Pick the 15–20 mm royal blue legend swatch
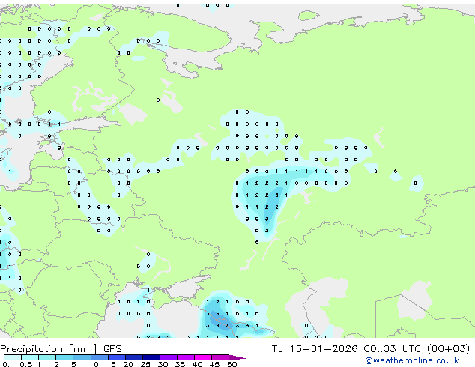This screenshot has height=367, width=475. coord(116,357)
